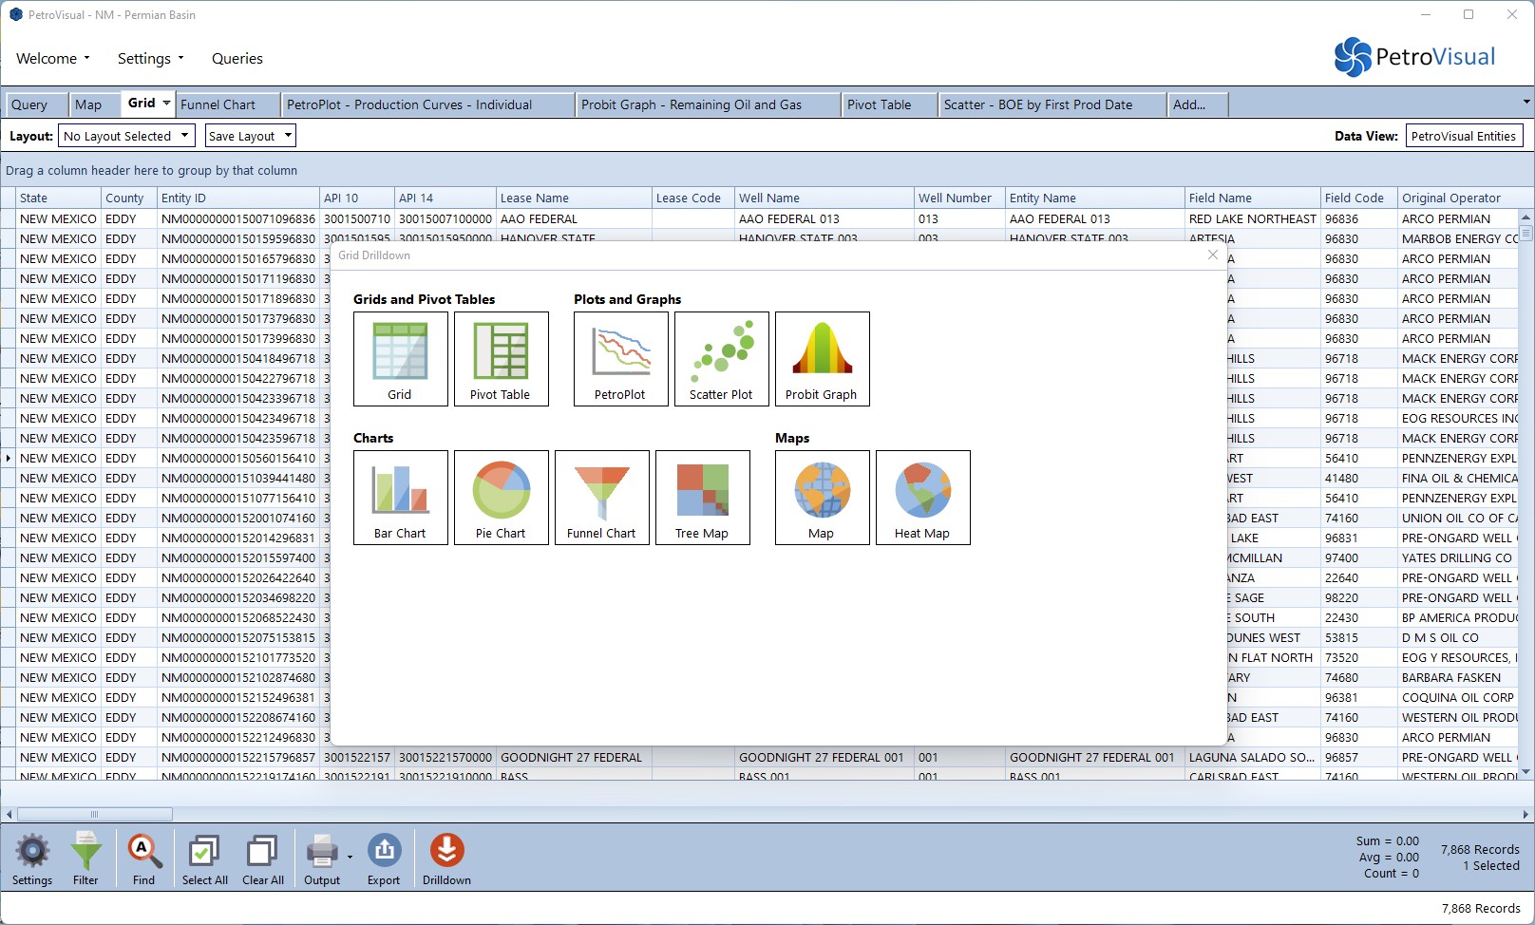Close the Grid Drilldown dialog
The image size is (1535, 925).
point(1212,255)
